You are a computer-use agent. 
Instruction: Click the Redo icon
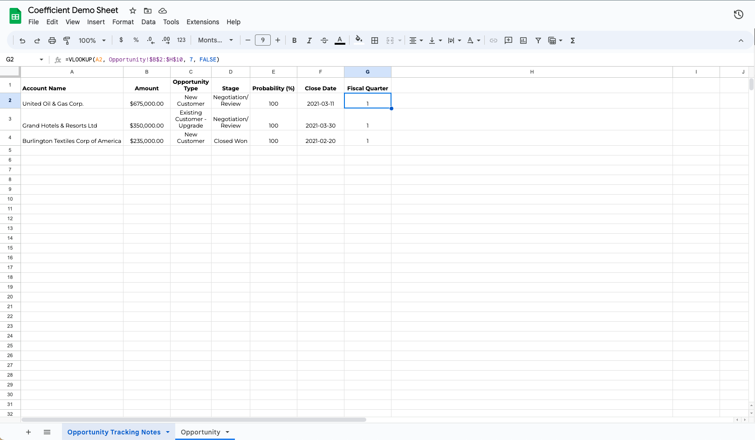tap(37, 41)
